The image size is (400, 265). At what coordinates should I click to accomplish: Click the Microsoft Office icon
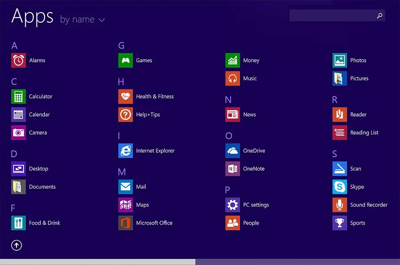point(125,223)
